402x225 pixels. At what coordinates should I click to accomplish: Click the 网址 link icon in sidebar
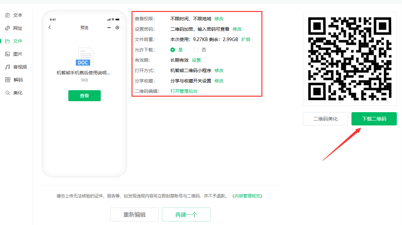tap(7, 28)
